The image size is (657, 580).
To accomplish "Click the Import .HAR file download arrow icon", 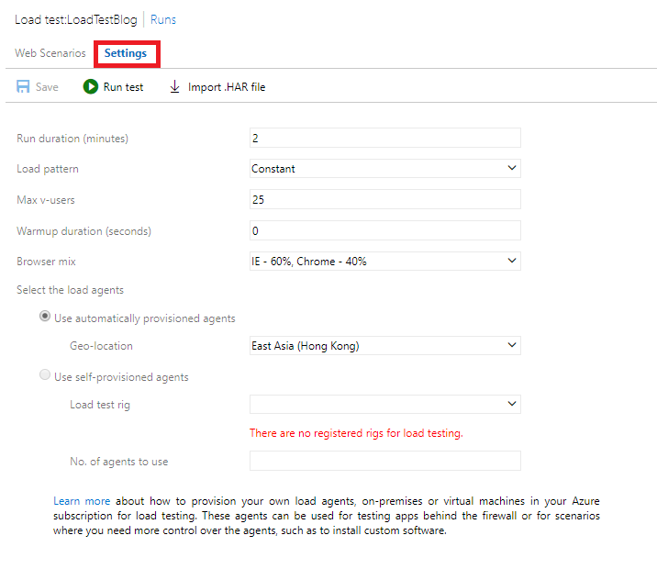I will click(x=174, y=87).
